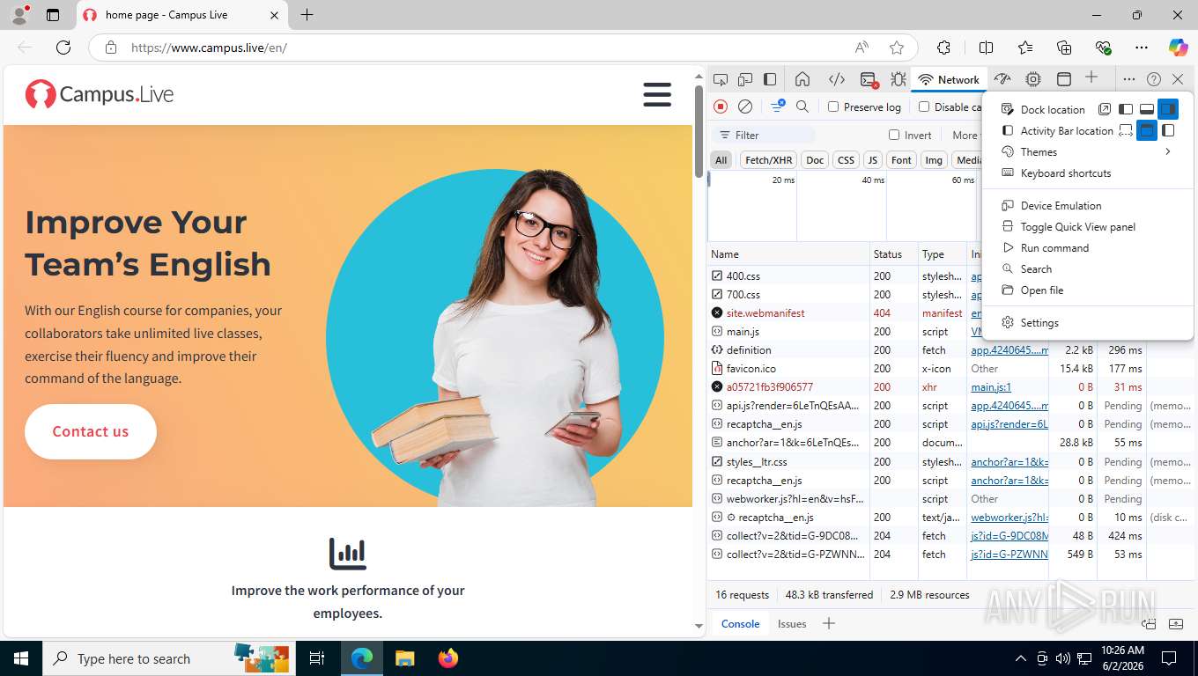1198x676 pixels.
Task: Open Firefox from the taskbar
Action: [x=448, y=658]
